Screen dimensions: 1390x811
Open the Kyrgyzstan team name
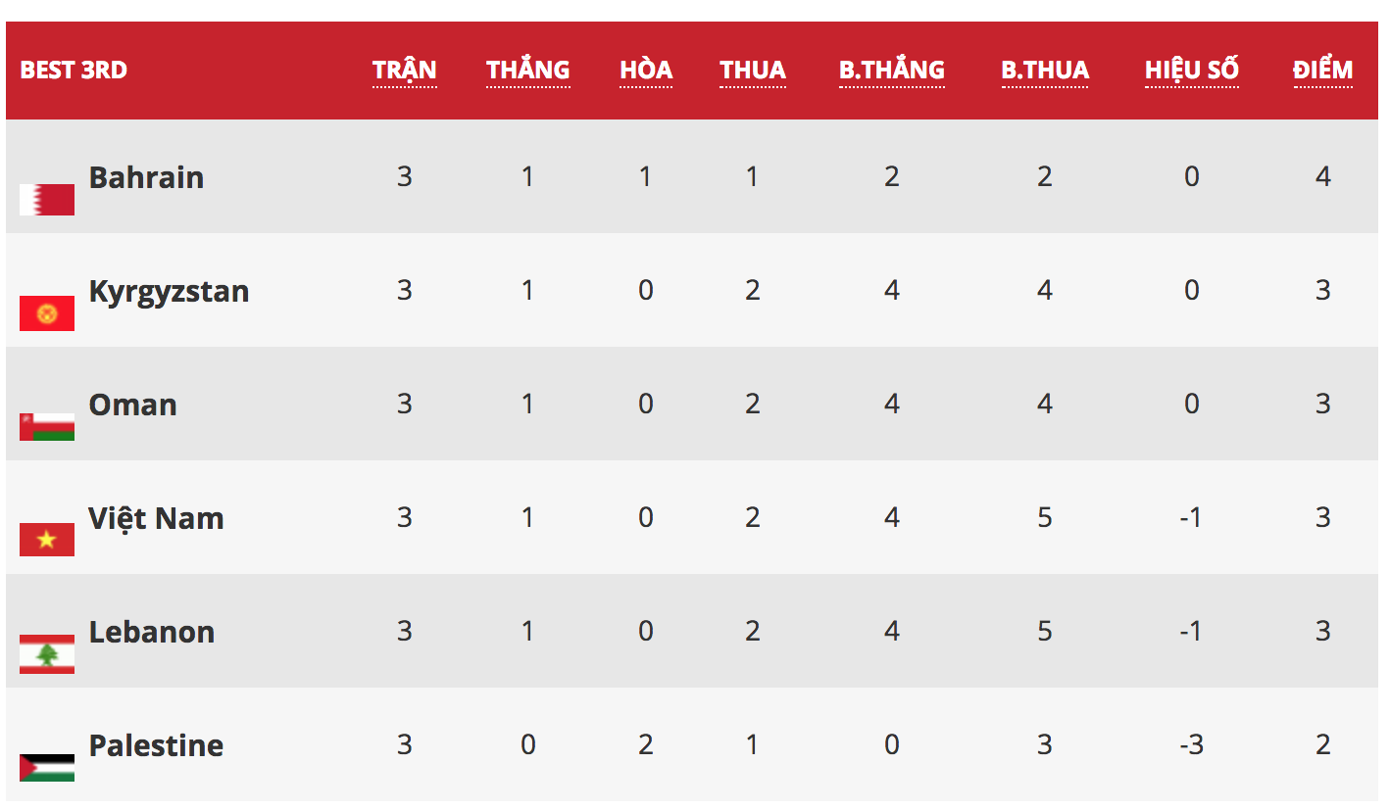pyautogui.click(x=169, y=292)
